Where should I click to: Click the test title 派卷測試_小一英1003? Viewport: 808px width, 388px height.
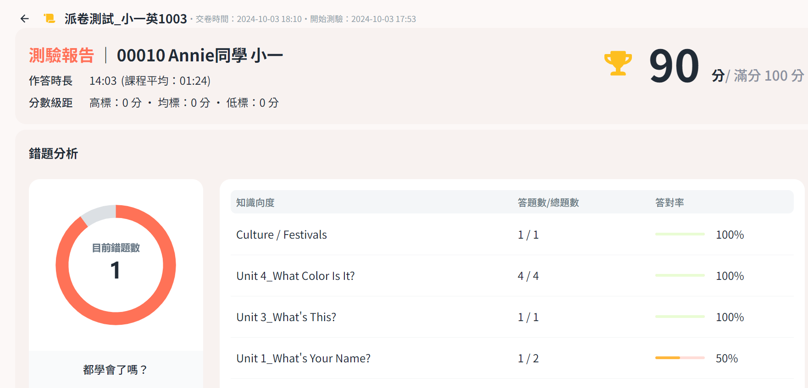point(126,19)
